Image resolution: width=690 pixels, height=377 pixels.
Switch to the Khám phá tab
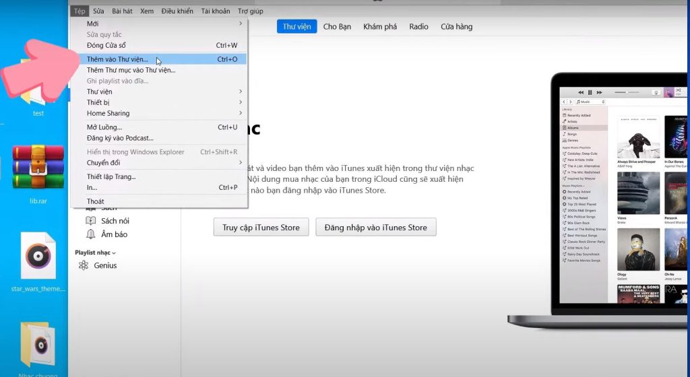click(x=380, y=26)
